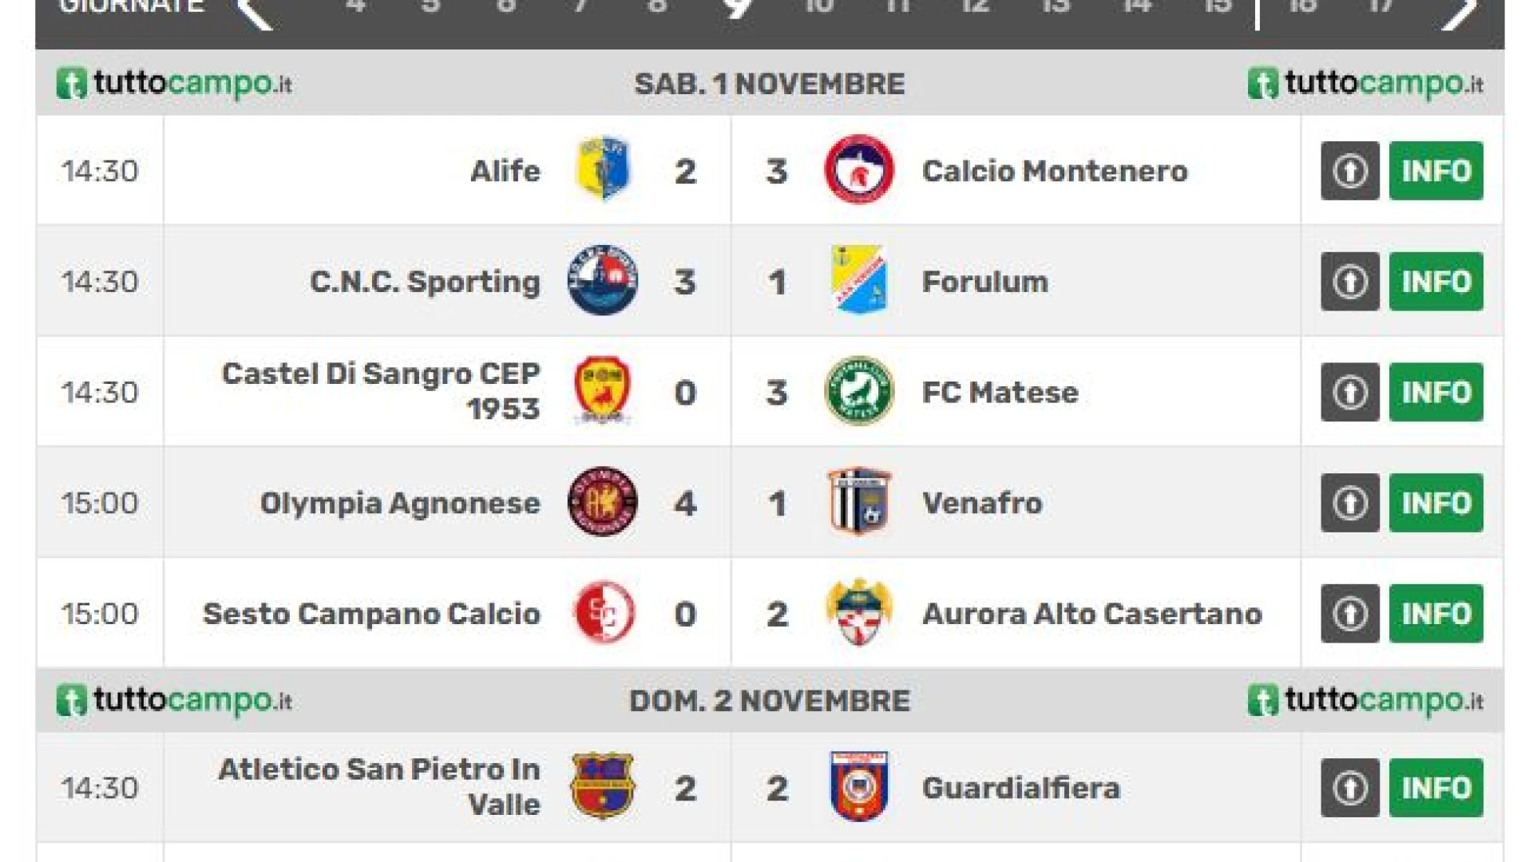Viewport: 1533px width, 862px height.
Task: Click the Aurora Alto Casertano crest
Action: (x=859, y=612)
